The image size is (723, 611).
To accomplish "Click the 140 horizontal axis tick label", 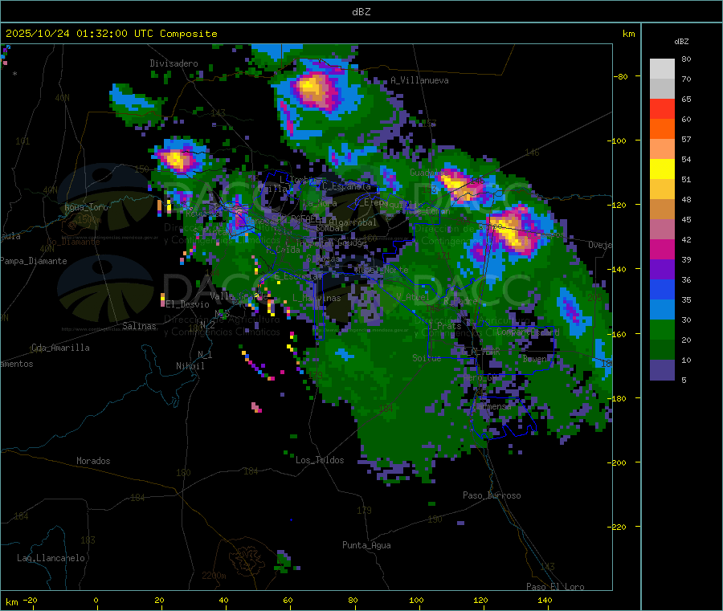I will (545, 600).
